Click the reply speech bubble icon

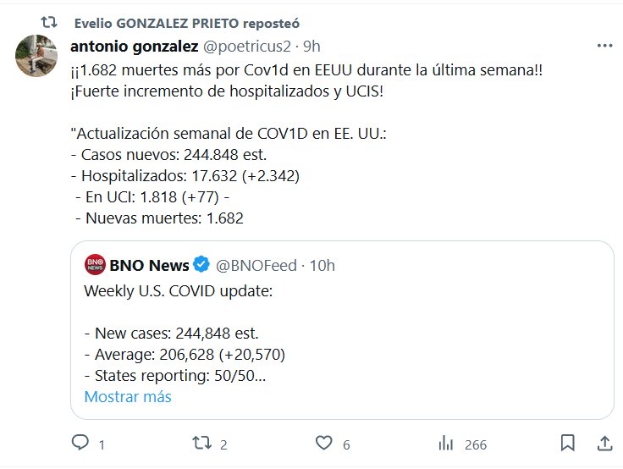coord(80,443)
